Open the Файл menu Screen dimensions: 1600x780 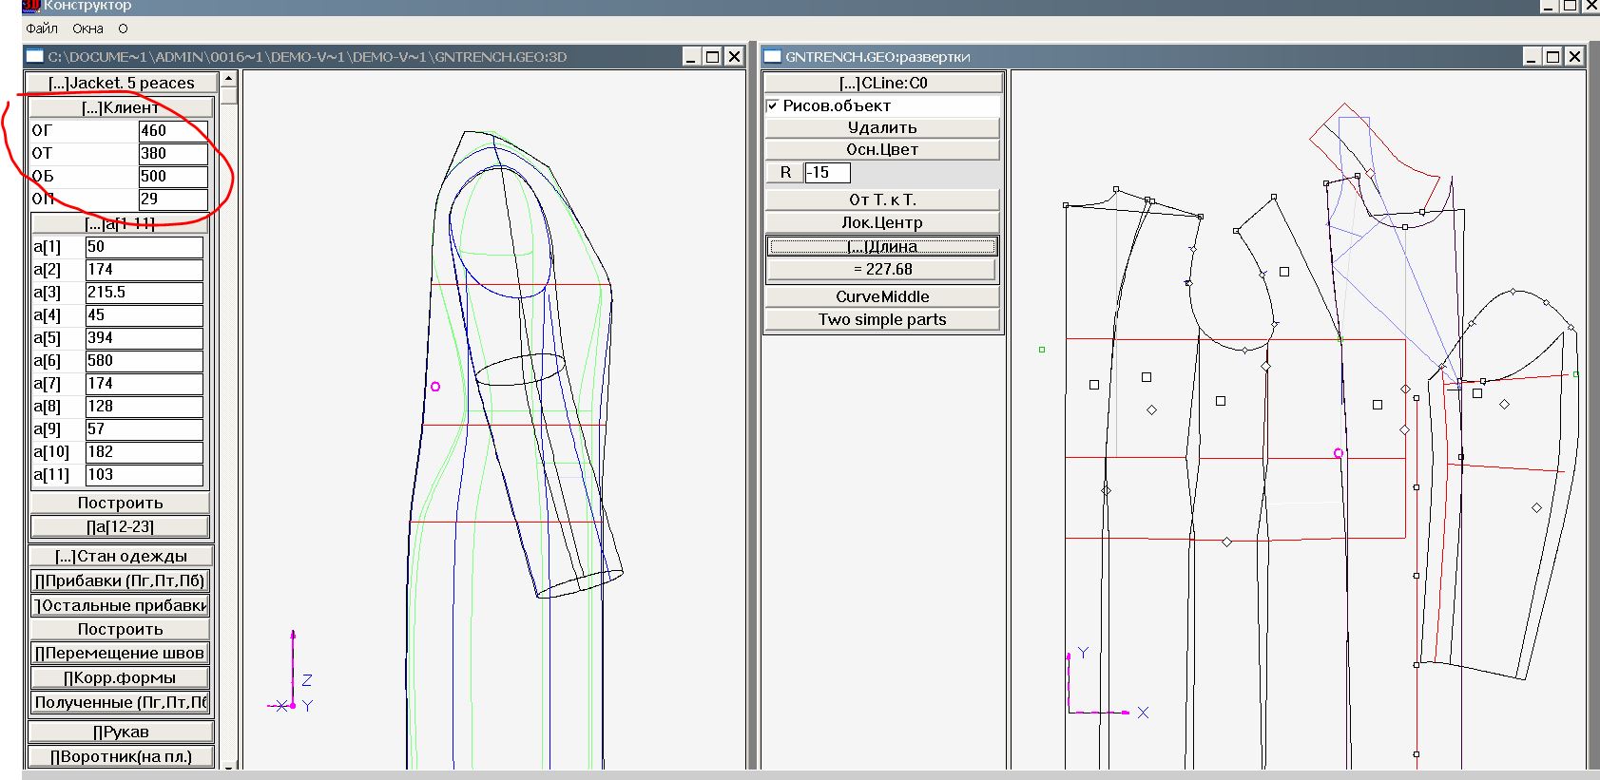pyautogui.click(x=42, y=29)
